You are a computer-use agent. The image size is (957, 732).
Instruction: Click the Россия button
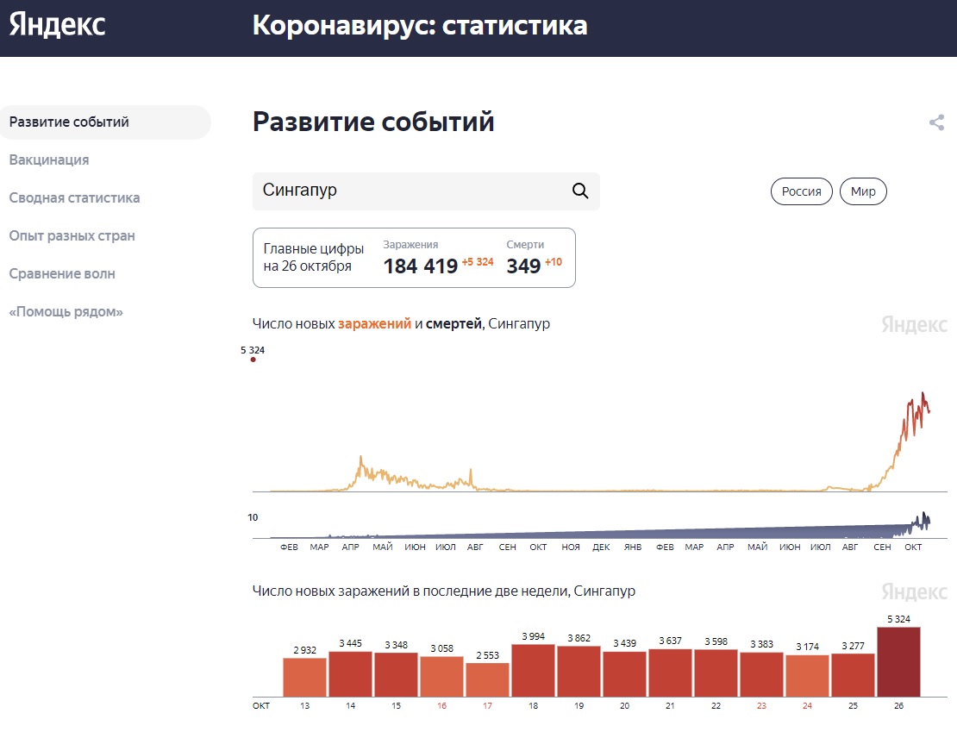click(x=801, y=191)
